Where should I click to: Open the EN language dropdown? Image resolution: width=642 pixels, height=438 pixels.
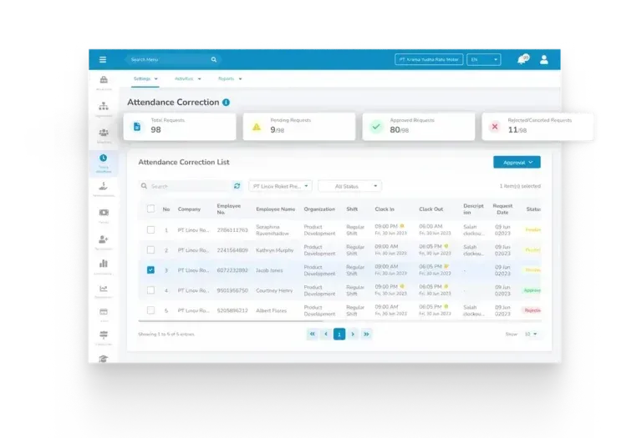[x=484, y=60]
